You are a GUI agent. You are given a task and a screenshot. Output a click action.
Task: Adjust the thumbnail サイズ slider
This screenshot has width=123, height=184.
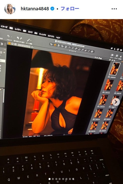[105, 59]
